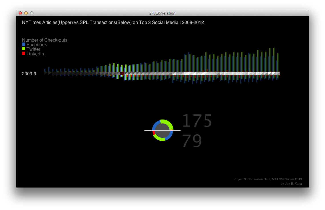The width and height of the screenshot is (325, 210).
Task: Click the blue Facebook legend color square
Action: tap(23, 45)
